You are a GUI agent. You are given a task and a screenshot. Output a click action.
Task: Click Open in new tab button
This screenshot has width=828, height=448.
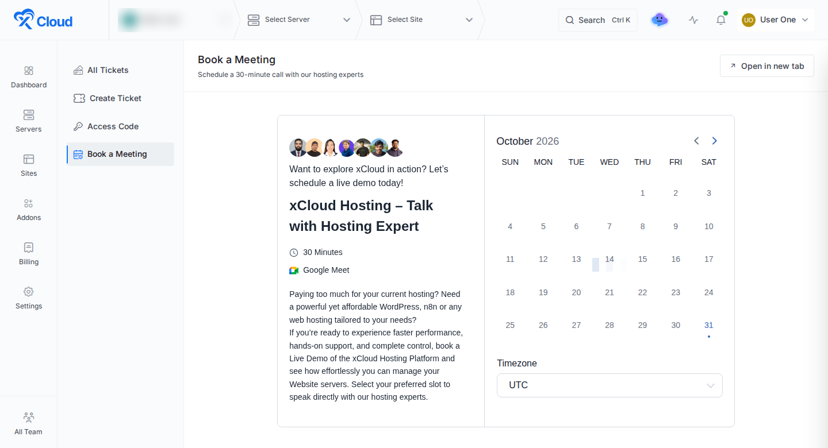(x=766, y=66)
